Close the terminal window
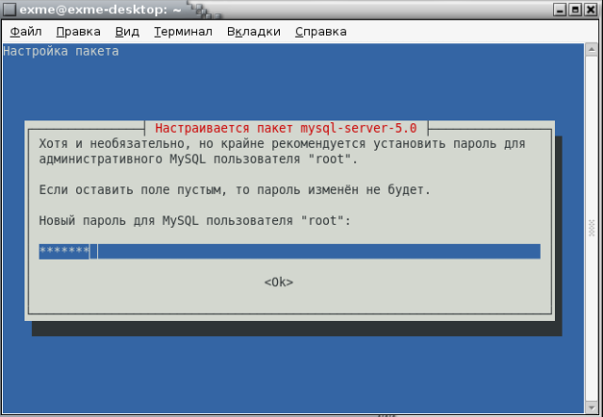The width and height of the screenshot is (603, 417). 591,9
